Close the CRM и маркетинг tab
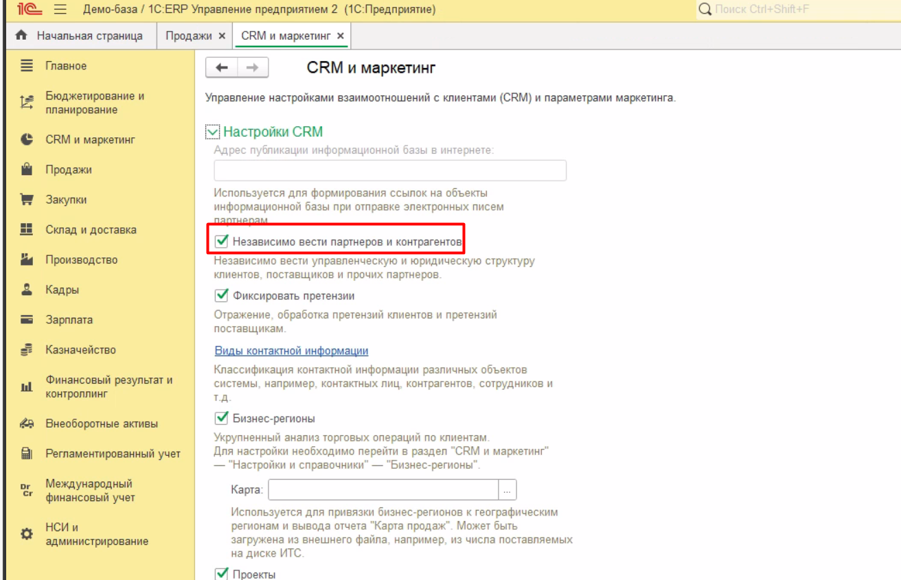The width and height of the screenshot is (901, 580). pos(341,36)
